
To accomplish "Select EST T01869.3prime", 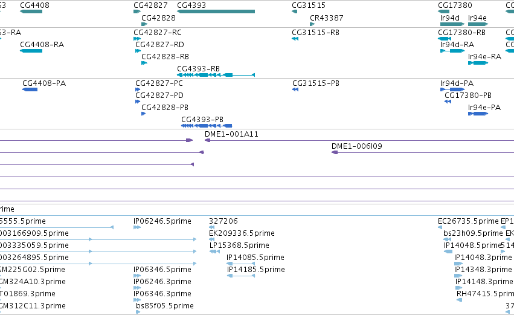I will coord(28,294).
